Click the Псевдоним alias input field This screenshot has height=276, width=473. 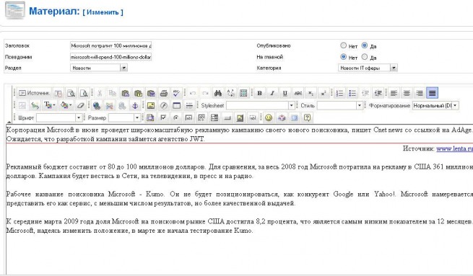click(x=110, y=57)
